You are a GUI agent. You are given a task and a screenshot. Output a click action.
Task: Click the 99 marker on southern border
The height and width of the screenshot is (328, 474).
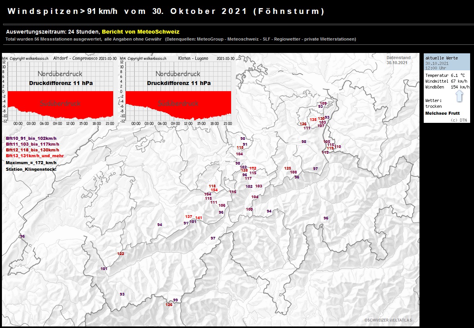point(176,300)
